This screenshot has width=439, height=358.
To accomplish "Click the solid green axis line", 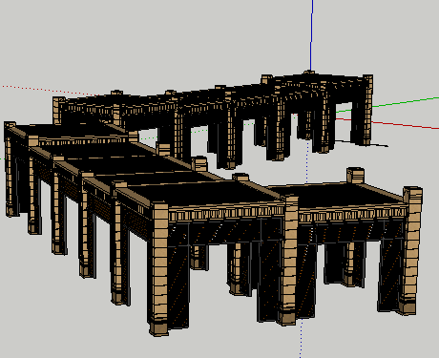I will (x=406, y=102).
